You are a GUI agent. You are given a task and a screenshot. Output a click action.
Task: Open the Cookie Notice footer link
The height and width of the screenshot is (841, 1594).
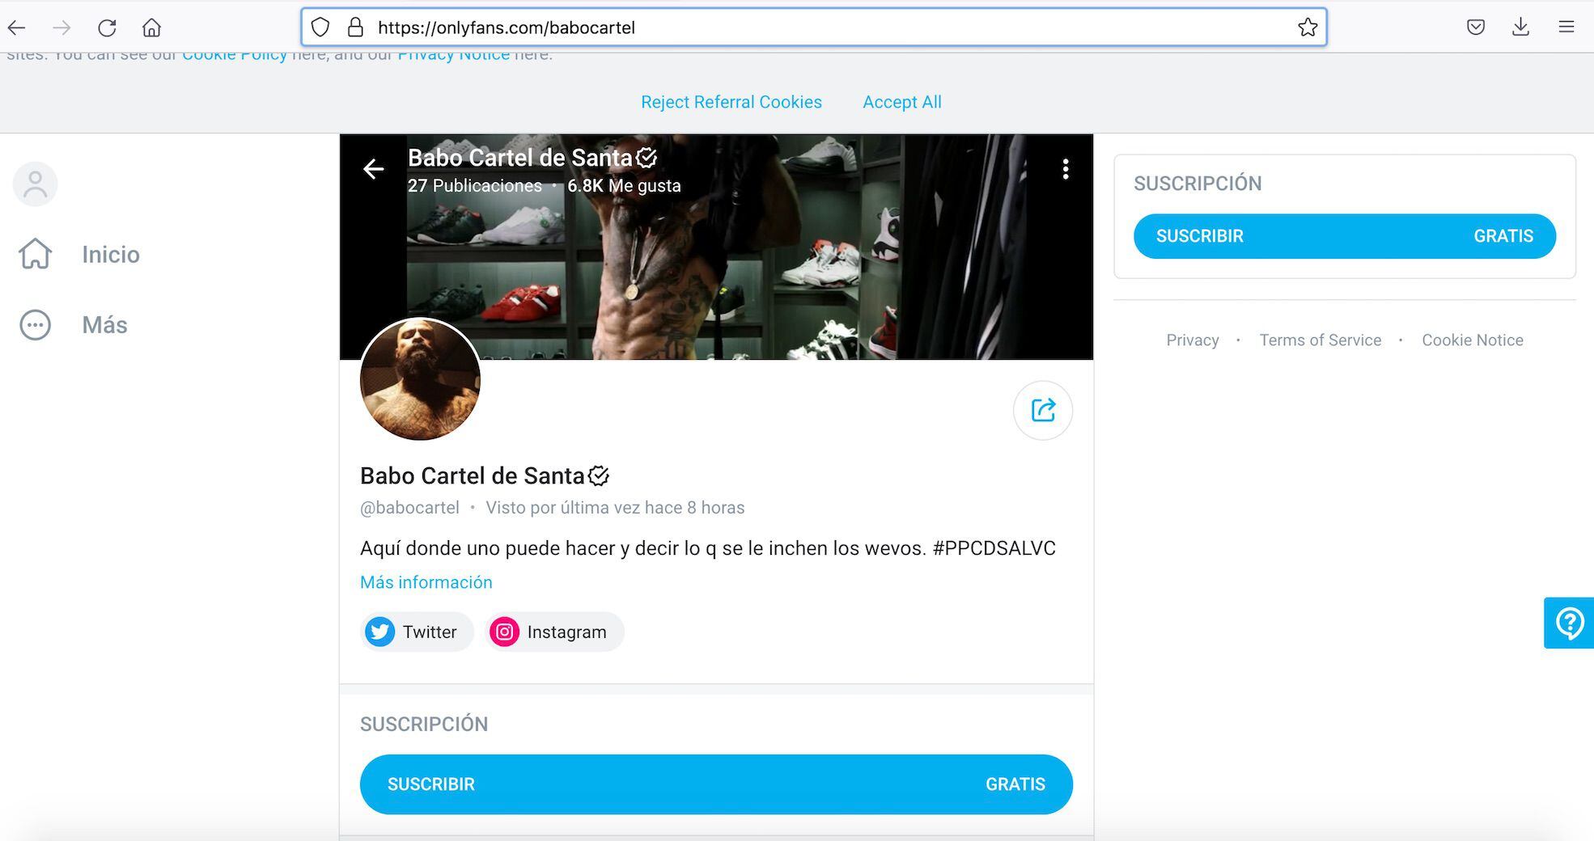pyautogui.click(x=1473, y=340)
